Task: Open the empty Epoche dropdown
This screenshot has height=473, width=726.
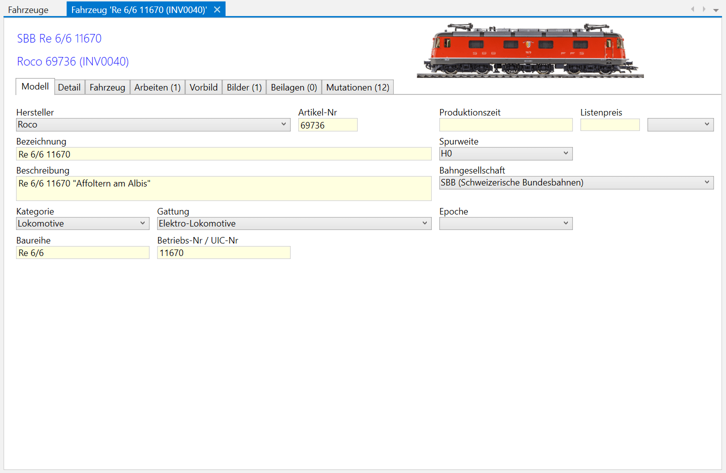Action: pyautogui.click(x=505, y=223)
